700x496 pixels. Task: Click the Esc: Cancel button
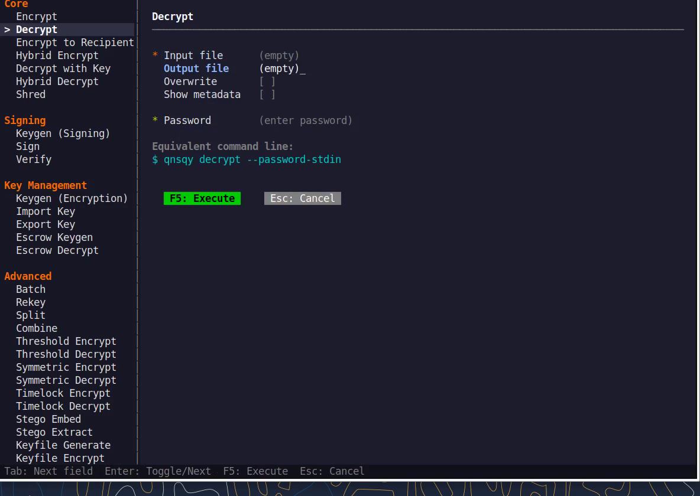pyautogui.click(x=303, y=198)
